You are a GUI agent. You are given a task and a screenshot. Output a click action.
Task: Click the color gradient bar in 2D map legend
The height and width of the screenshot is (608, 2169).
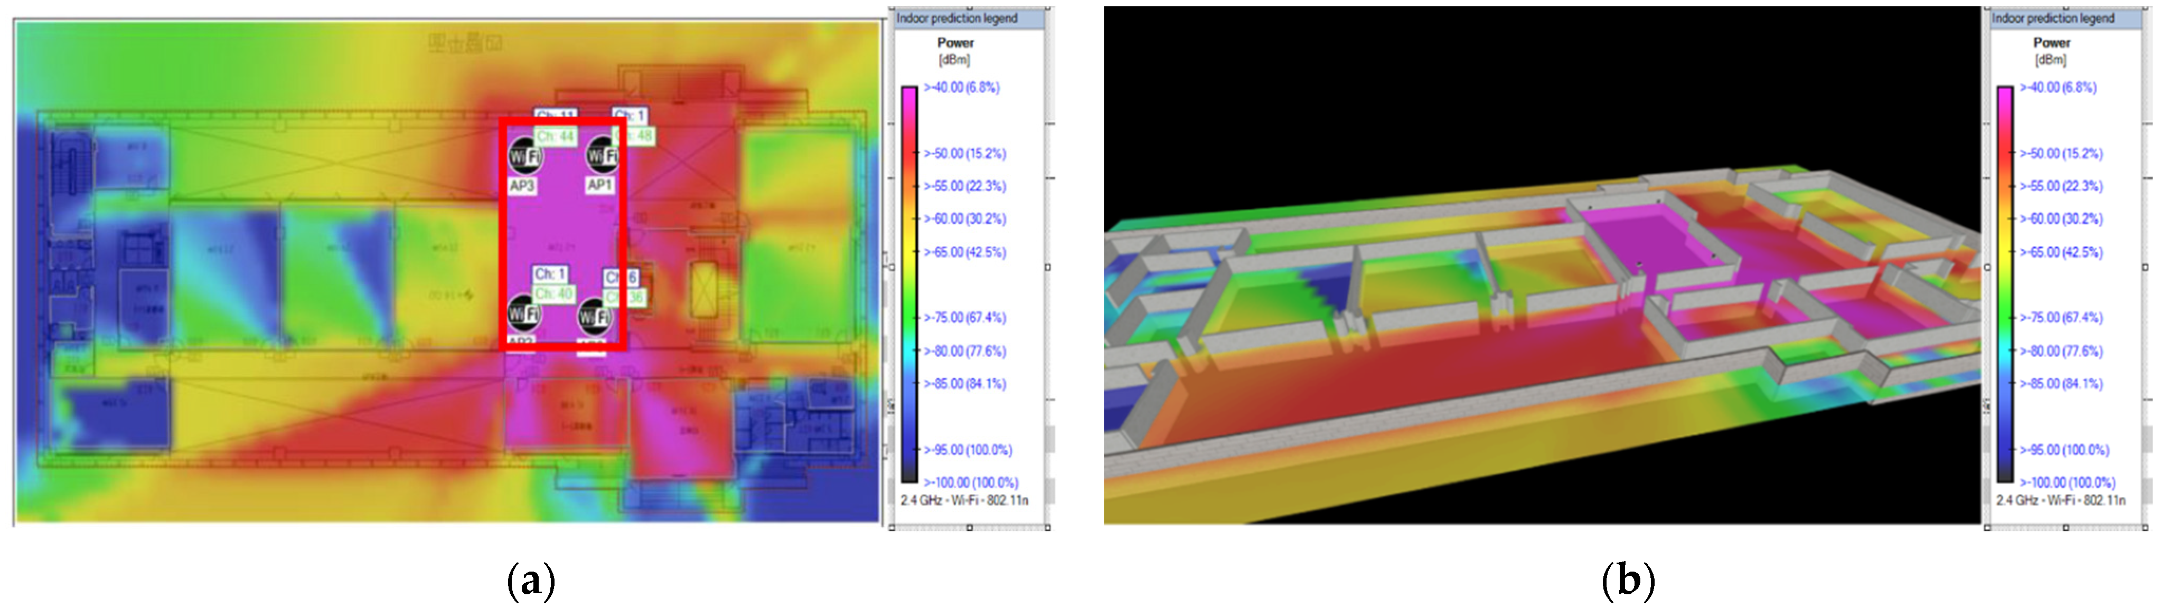click(908, 284)
